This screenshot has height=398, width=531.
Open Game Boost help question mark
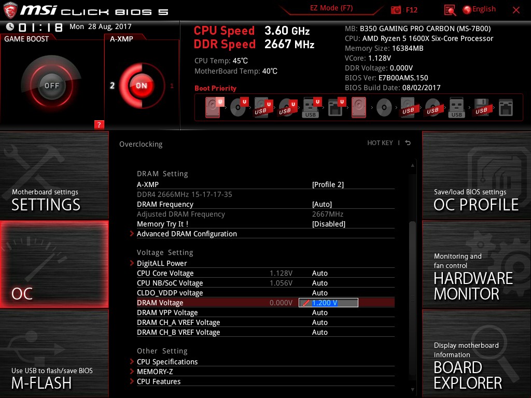tap(99, 124)
